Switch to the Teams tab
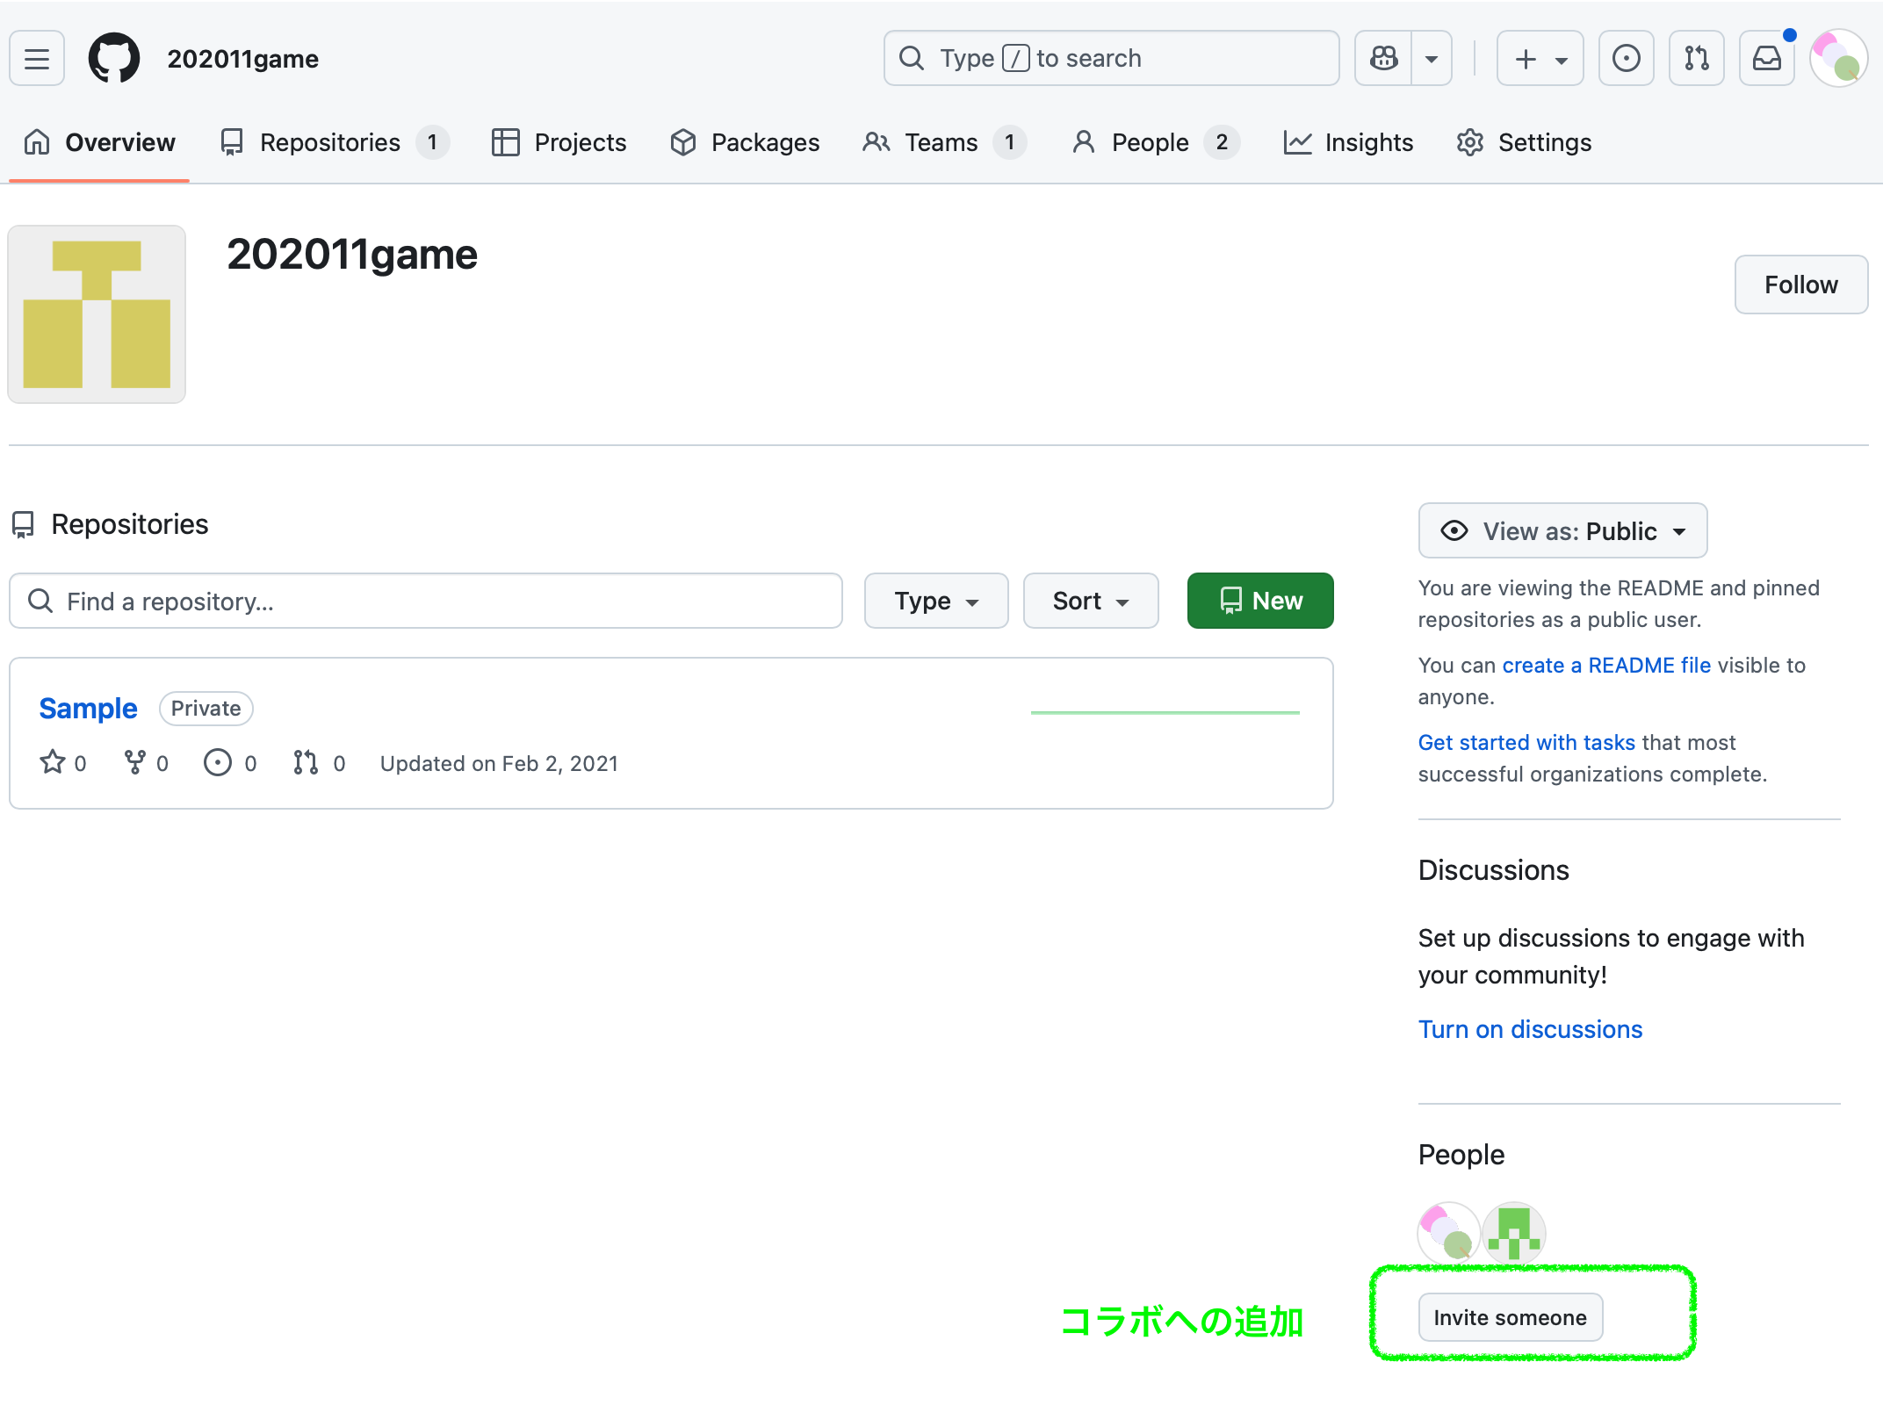 pyautogui.click(x=941, y=142)
